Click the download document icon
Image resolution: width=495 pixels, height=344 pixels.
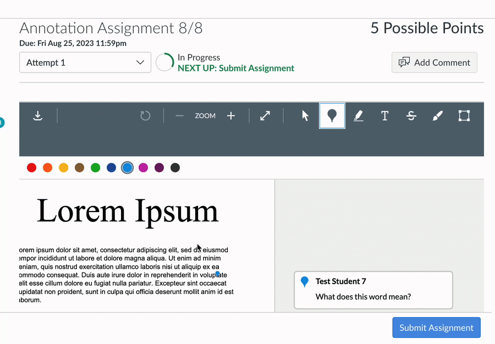pos(37,115)
